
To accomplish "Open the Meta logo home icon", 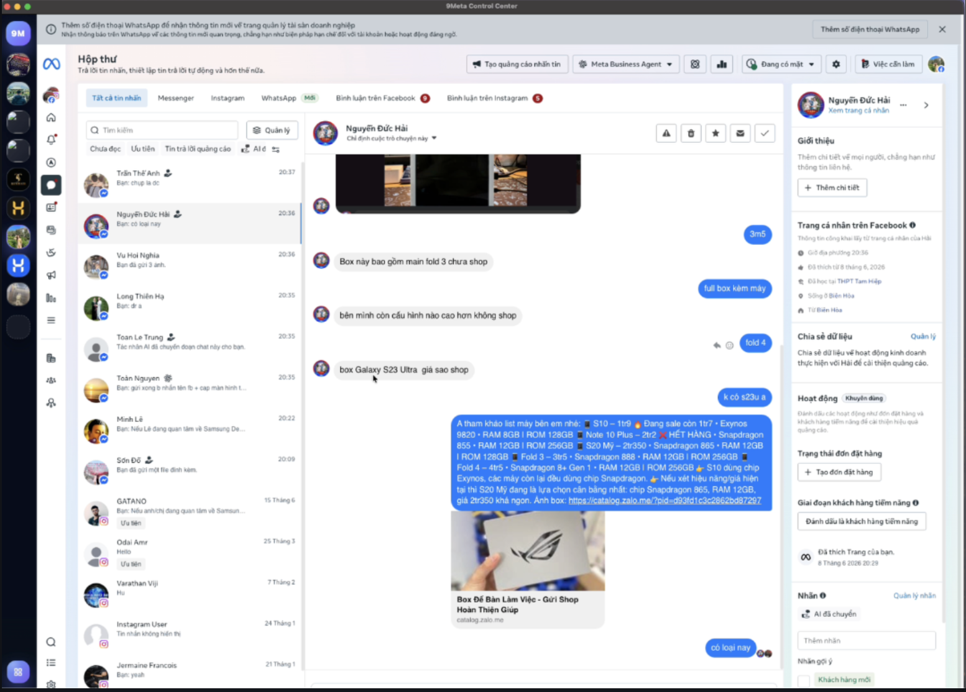I will (52, 63).
